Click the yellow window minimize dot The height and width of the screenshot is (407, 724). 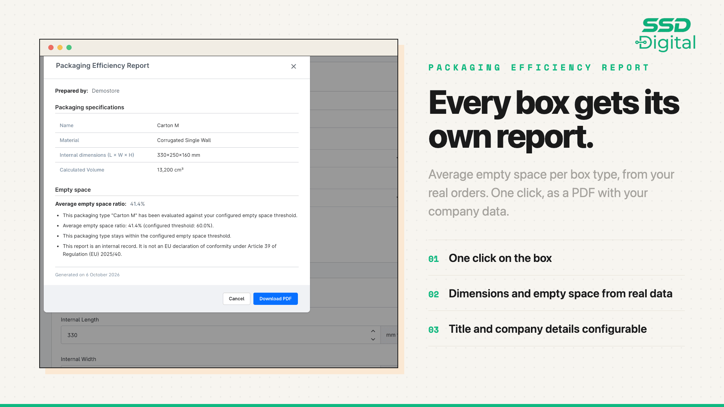(x=60, y=47)
